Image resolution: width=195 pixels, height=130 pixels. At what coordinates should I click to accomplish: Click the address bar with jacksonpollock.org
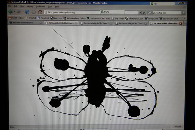(91, 12)
